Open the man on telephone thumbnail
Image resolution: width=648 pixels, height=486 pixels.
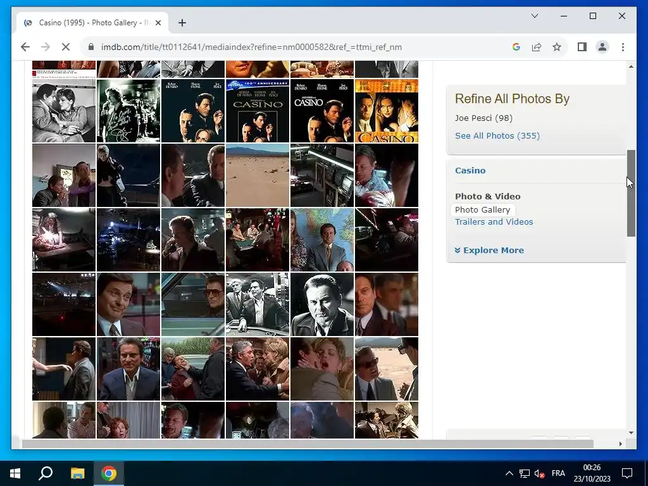[x=193, y=240]
